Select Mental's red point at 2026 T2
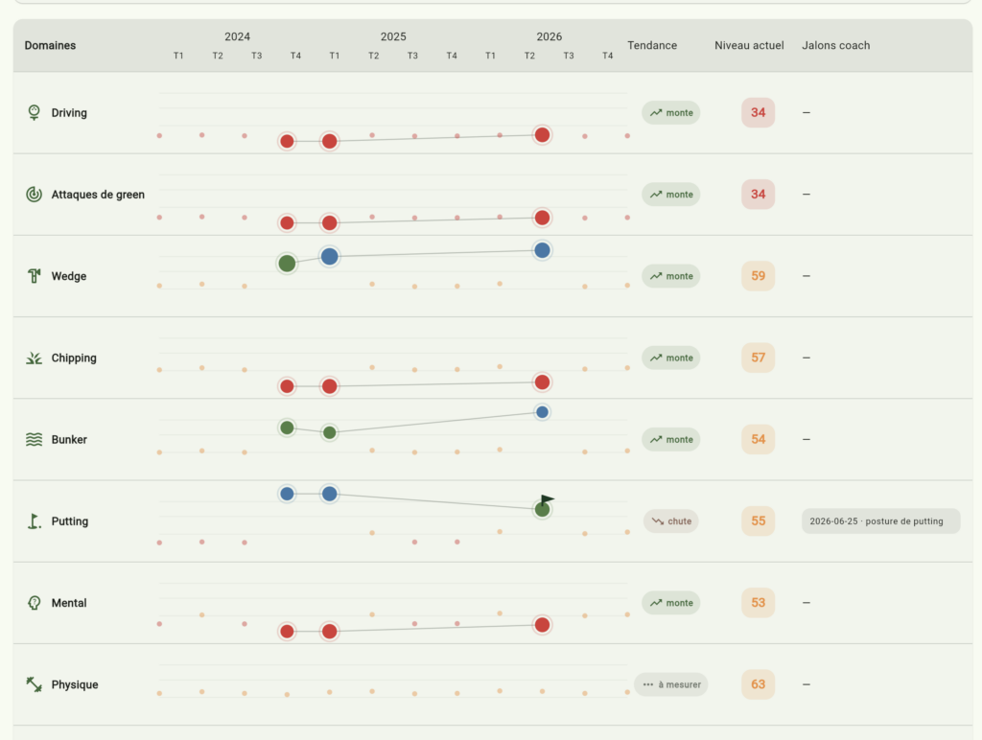 pos(543,625)
